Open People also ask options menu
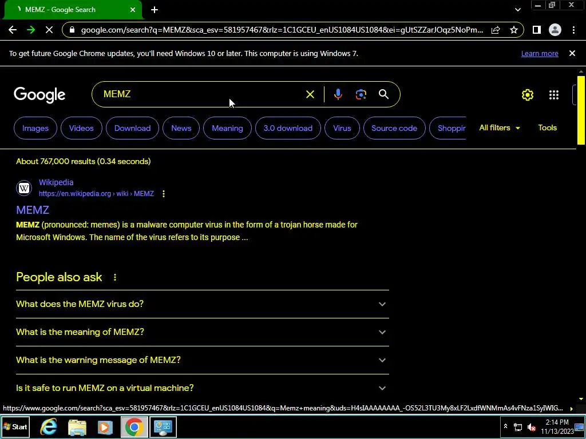 coord(114,277)
